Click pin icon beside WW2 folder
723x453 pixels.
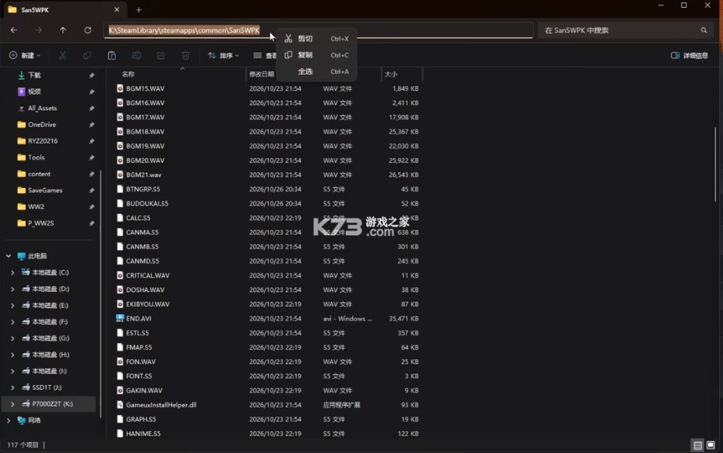(x=91, y=207)
